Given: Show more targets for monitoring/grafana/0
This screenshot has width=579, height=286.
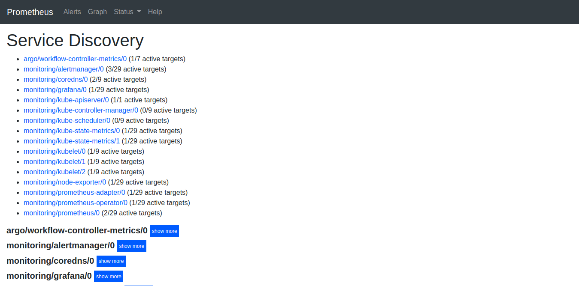Looking at the screenshot, I should click(108, 276).
